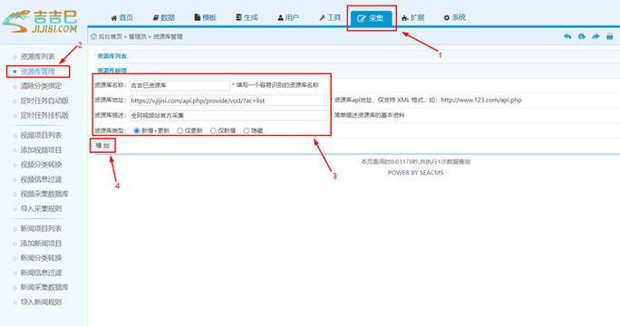This screenshot has width=620, height=326.
Task: Open 资源库列表 in the left sidebar
Action: pyautogui.click(x=37, y=56)
